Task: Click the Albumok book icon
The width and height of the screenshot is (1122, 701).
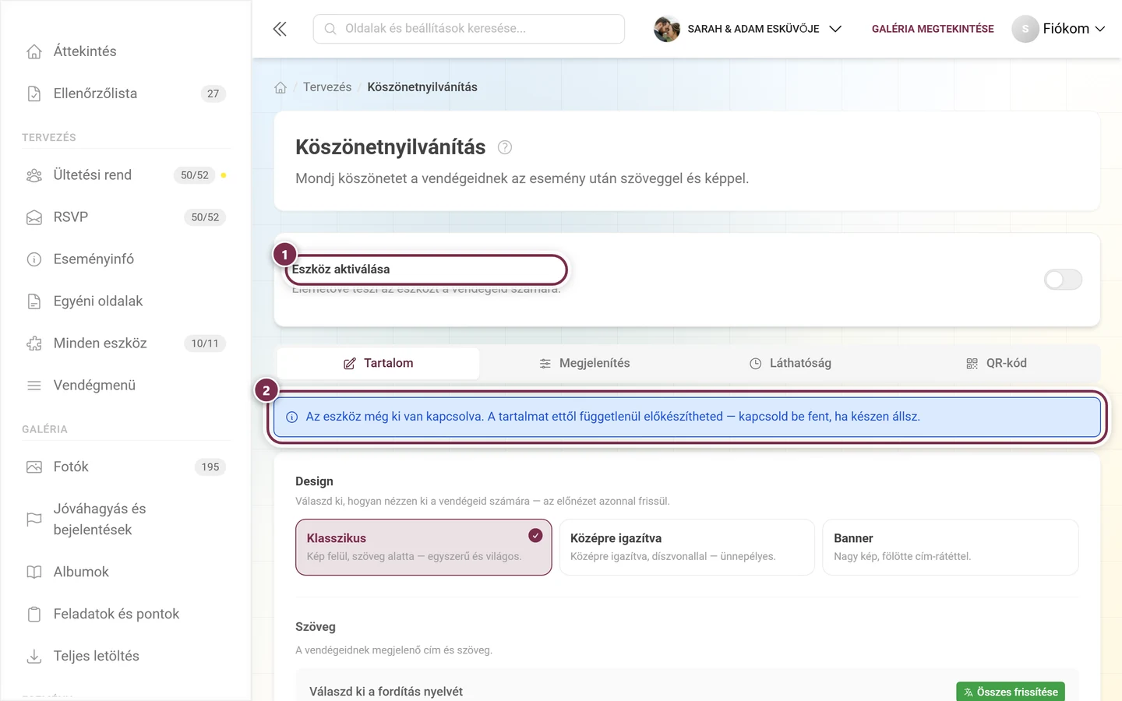Action: tap(34, 572)
